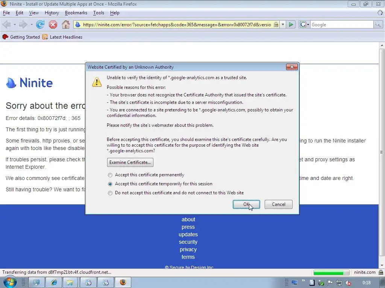Viewport: 385px width, 288px height.
Task: Switch to the Firefox taskbar button
Action: pos(123,283)
